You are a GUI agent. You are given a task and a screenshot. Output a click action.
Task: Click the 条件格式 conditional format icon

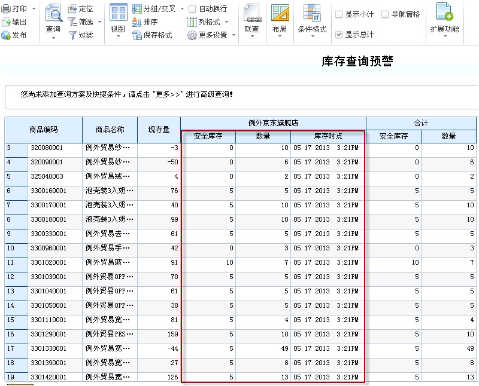coord(312,13)
